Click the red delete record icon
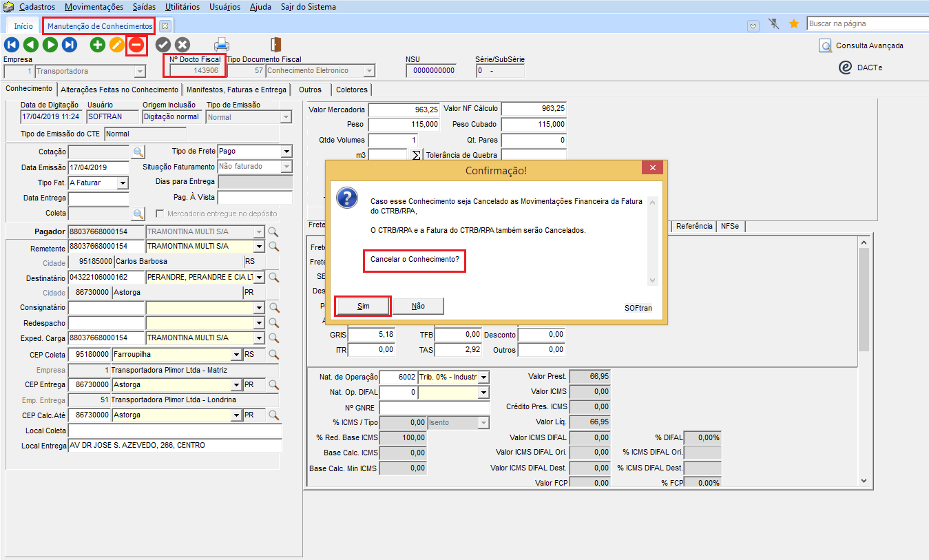The width and height of the screenshot is (929, 560). [x=136, y=45]
